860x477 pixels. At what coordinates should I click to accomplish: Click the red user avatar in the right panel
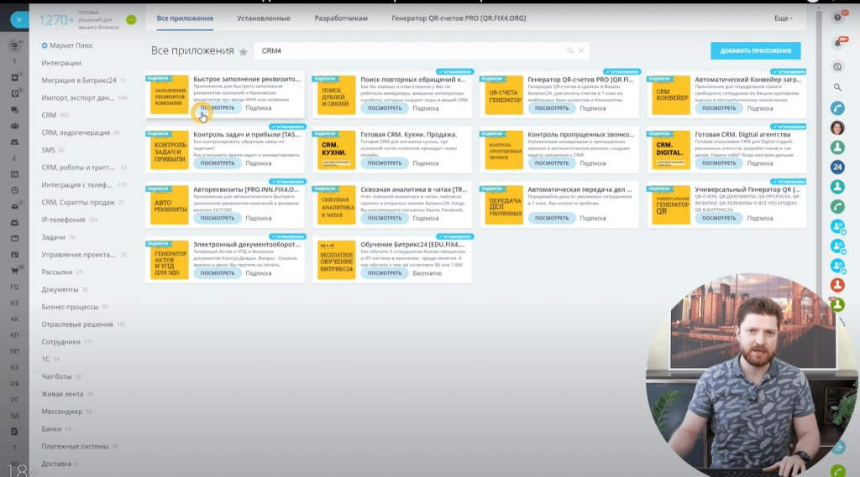coord(837,285)
